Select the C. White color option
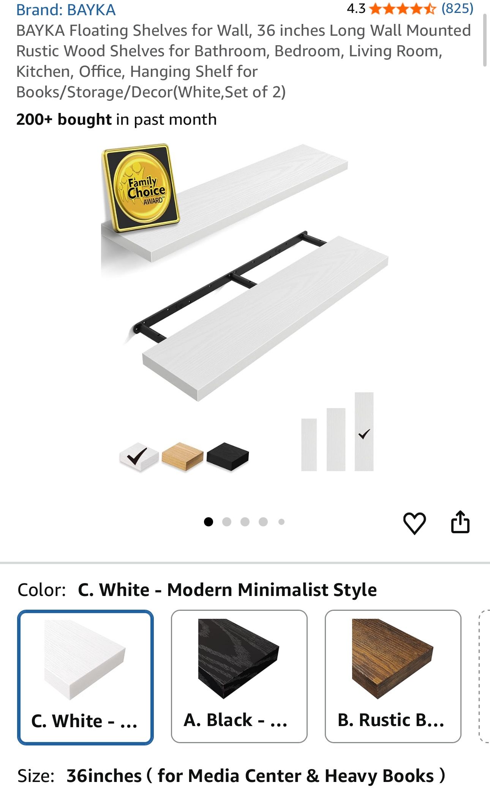Viewport: 490px width, 793px height. coord(85,677)
